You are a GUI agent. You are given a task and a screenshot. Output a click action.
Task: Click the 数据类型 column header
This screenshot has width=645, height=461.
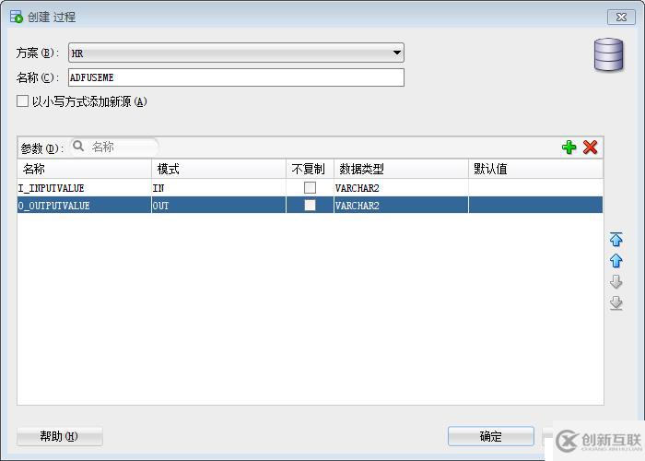[401, 169]
